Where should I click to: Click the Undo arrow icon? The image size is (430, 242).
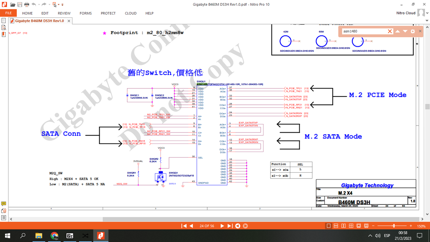(34, 5)
